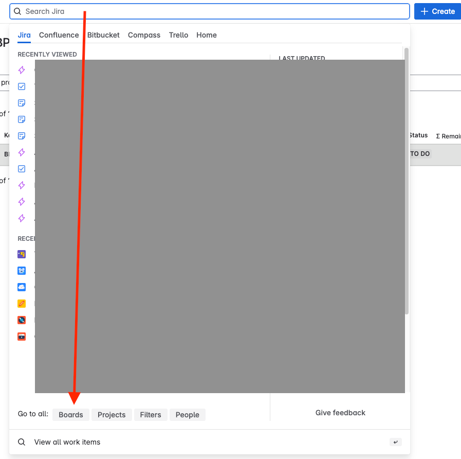
Task: Open the Compass tab
Action: pyautogui.click(x=144, y=35)
